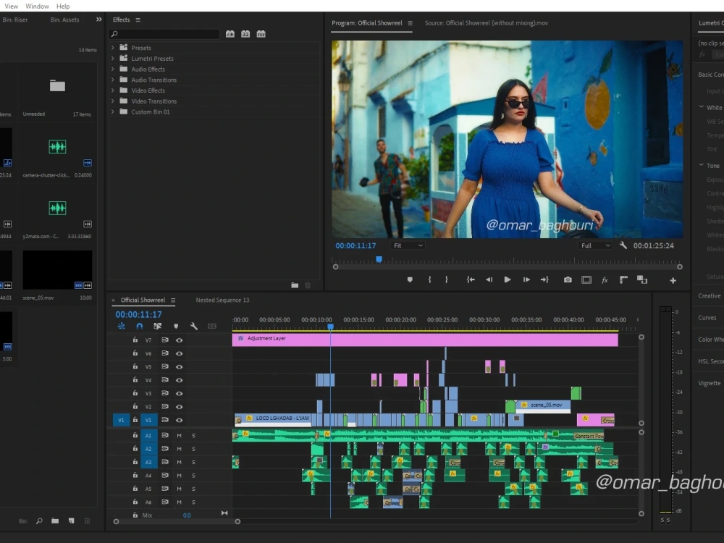Open the View menu
Viewport: 724px width, 543px height.
(x=11, y=6)
